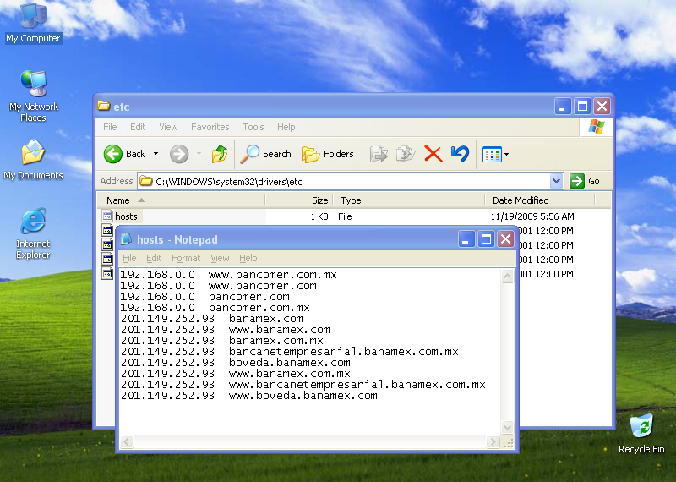Open the Recycle Bin desktop icon

pos(641,433)
